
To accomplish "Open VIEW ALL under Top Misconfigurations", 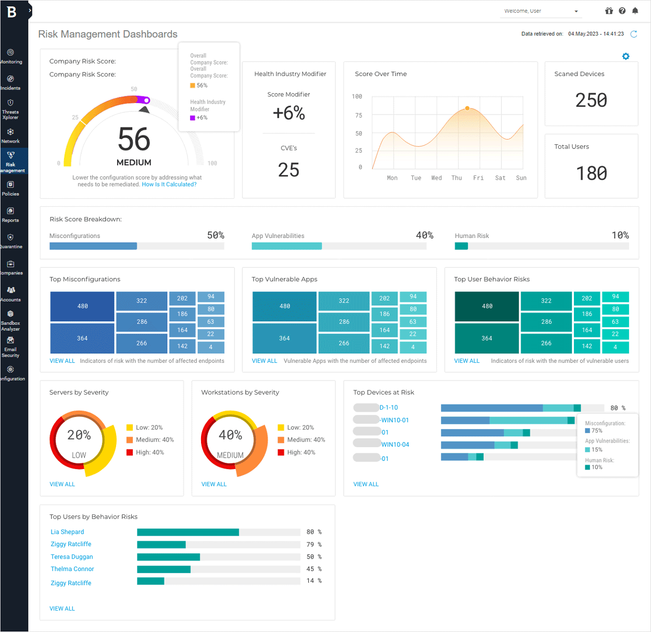I will 62,360.
